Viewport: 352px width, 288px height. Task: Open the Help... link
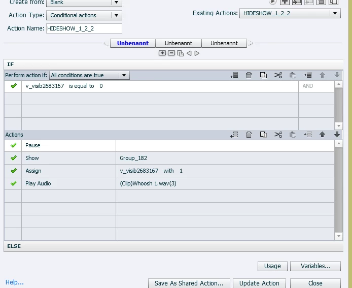coord(15,282)
